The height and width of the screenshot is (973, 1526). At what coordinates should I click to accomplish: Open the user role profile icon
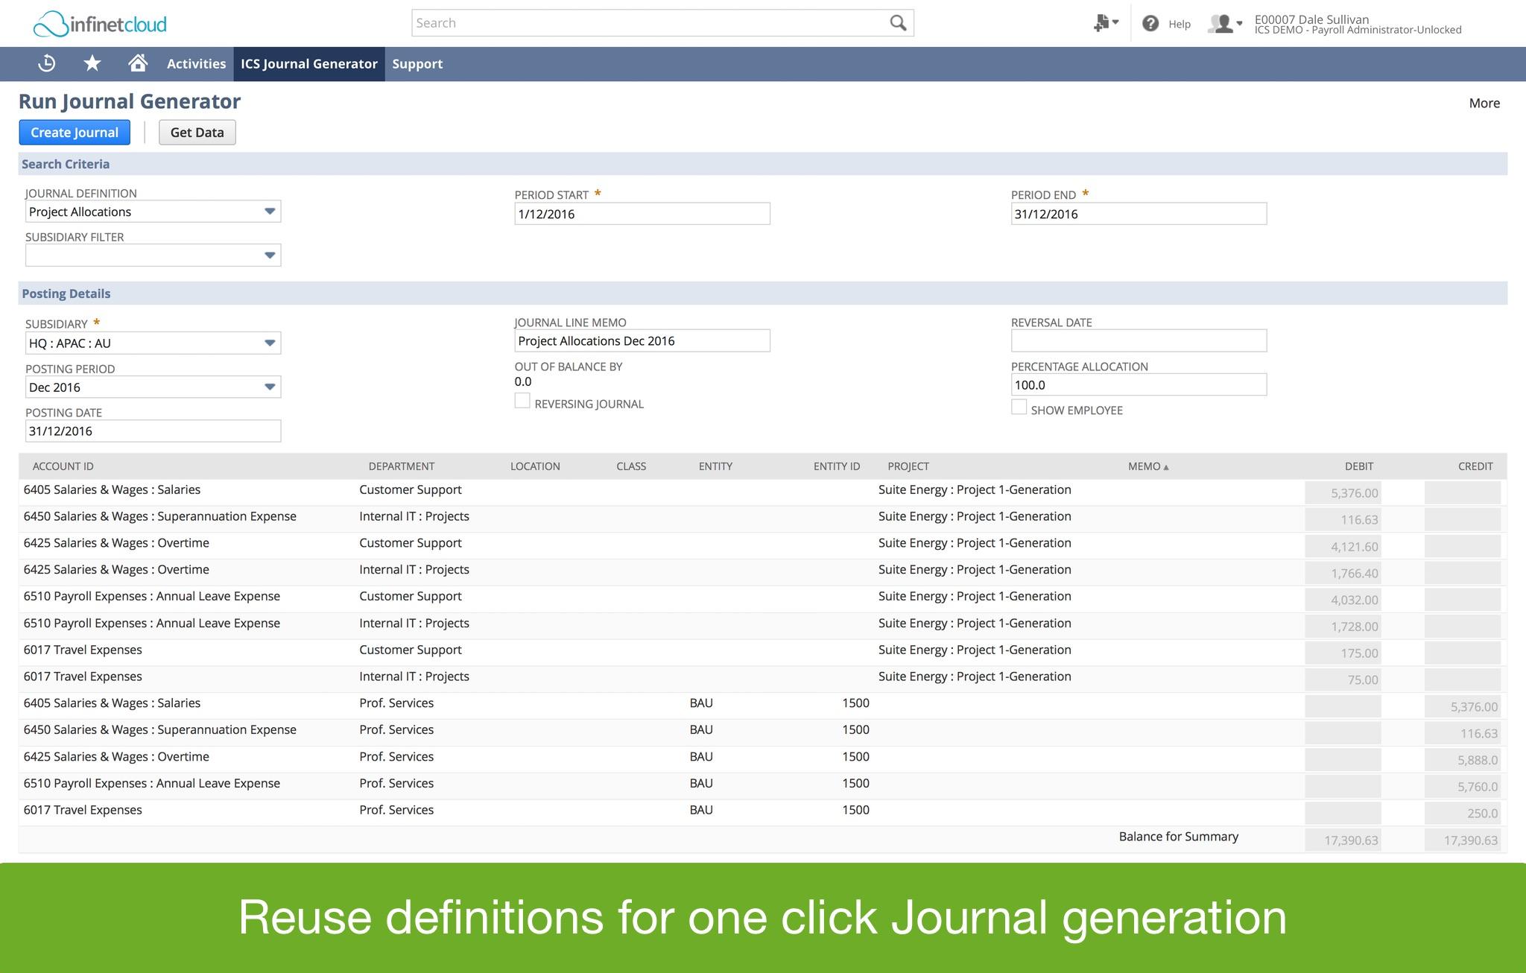coord(1224,24)
